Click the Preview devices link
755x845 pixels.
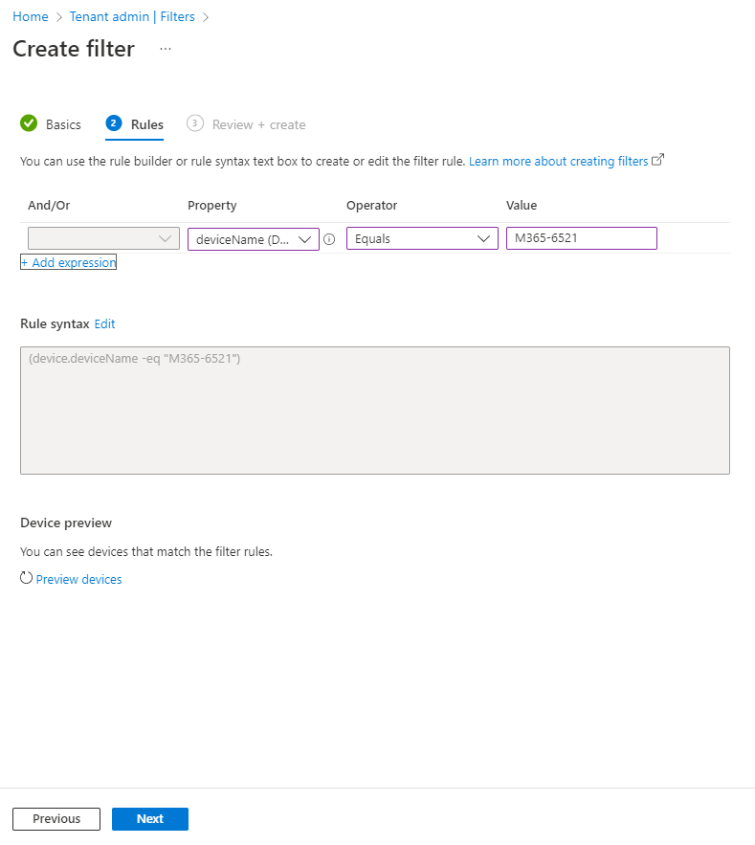(78, 579)
